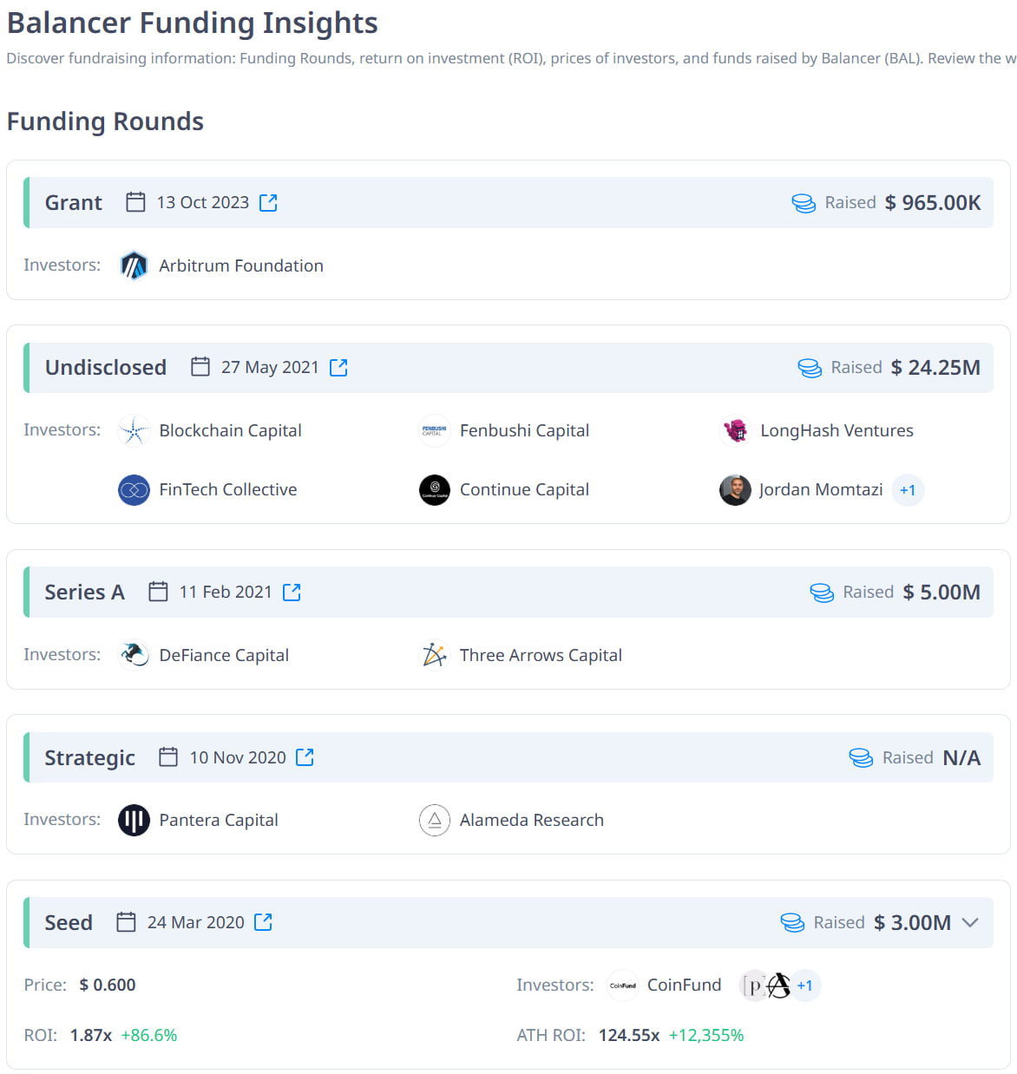Open Series A round external link icon

click(292, 593)
